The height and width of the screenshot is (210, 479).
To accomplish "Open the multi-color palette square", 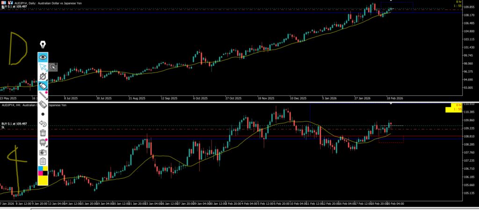I will 43,170.
